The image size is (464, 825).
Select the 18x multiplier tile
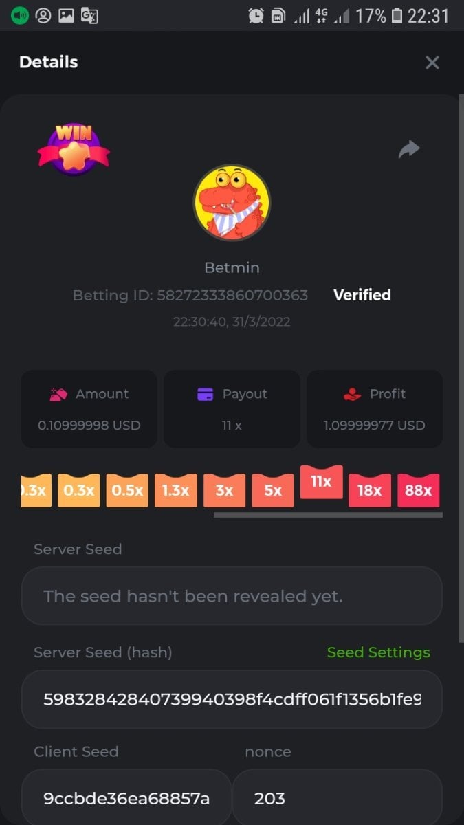[x=370, y=490]
